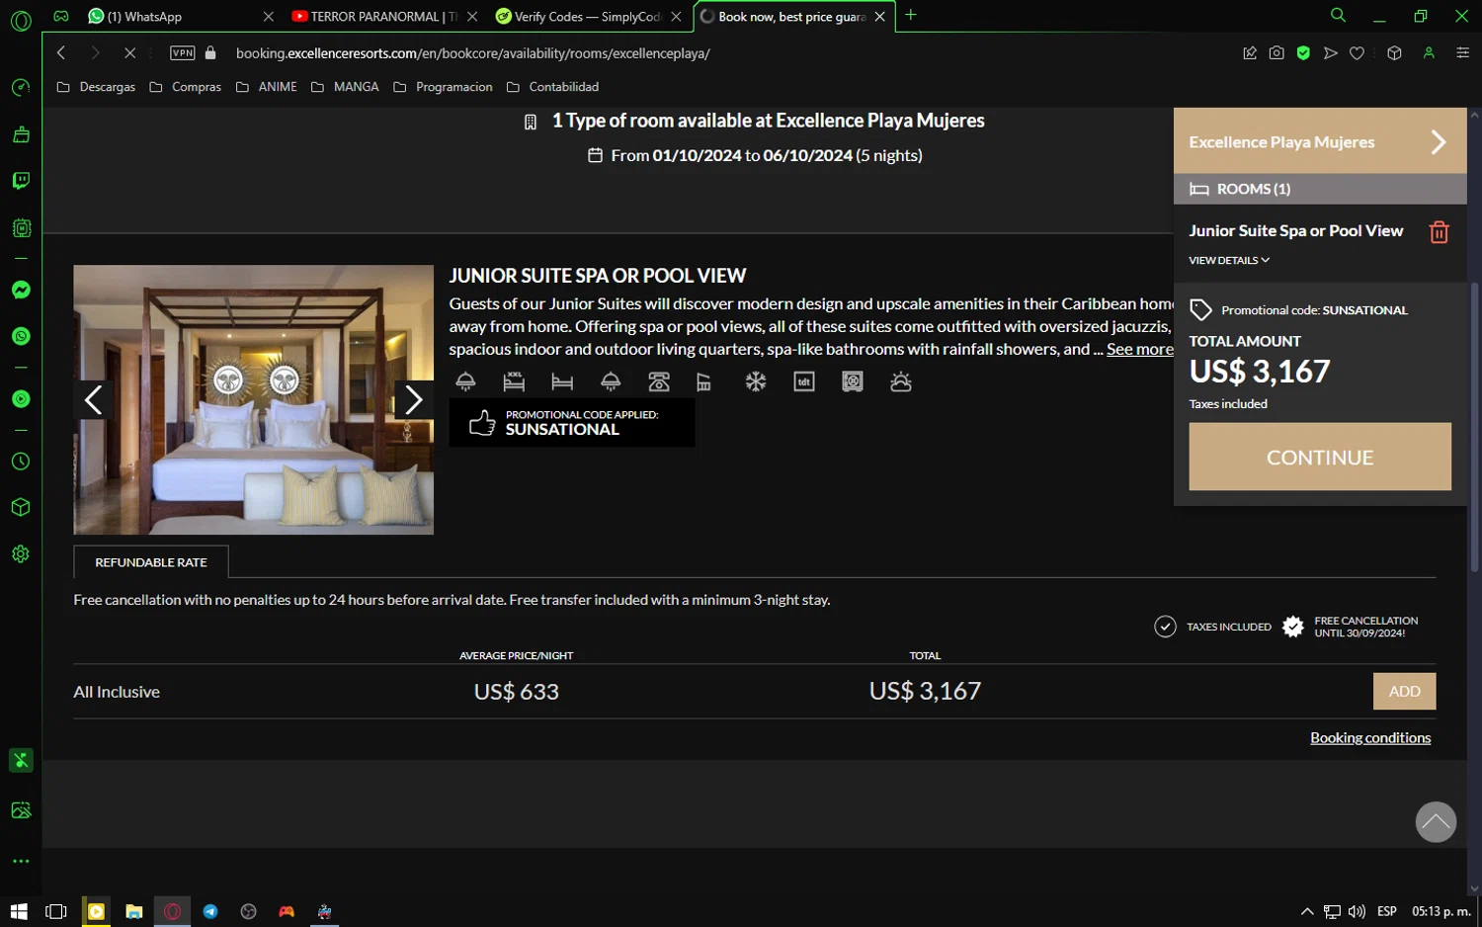Click the sun and cloud amenity icon
This screenshot has width=1482, height=927.
point(901,381)
